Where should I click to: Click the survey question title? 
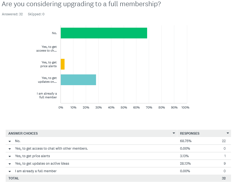[81, 5]
